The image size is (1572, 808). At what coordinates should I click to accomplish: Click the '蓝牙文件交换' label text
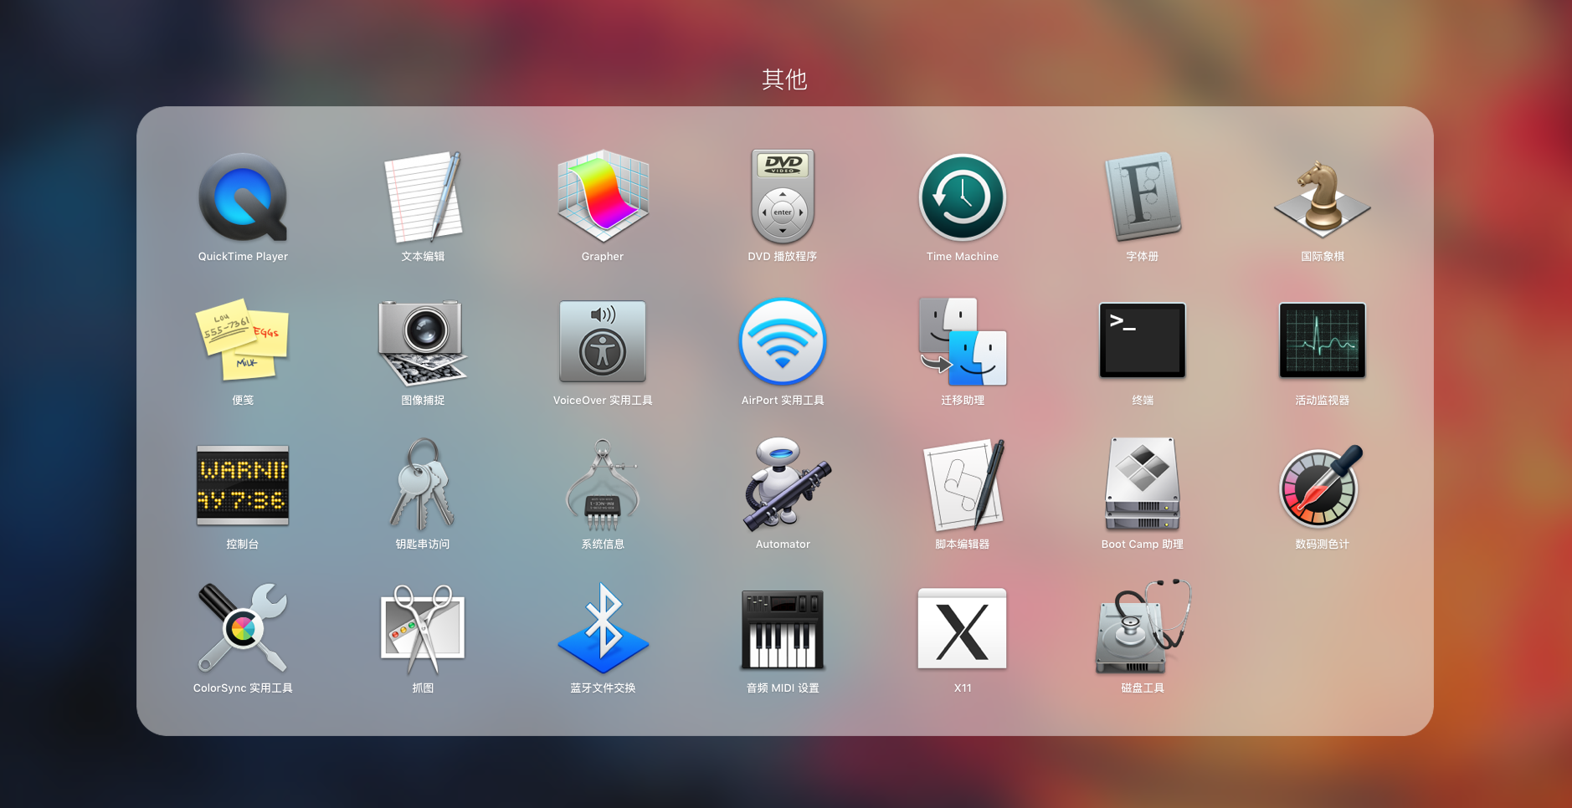coord(603,688)
